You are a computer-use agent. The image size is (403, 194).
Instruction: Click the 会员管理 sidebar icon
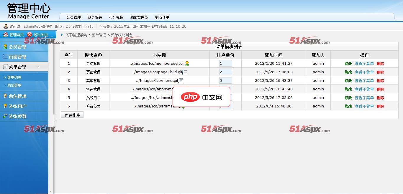pyautogui.click(x=5, y=47)
